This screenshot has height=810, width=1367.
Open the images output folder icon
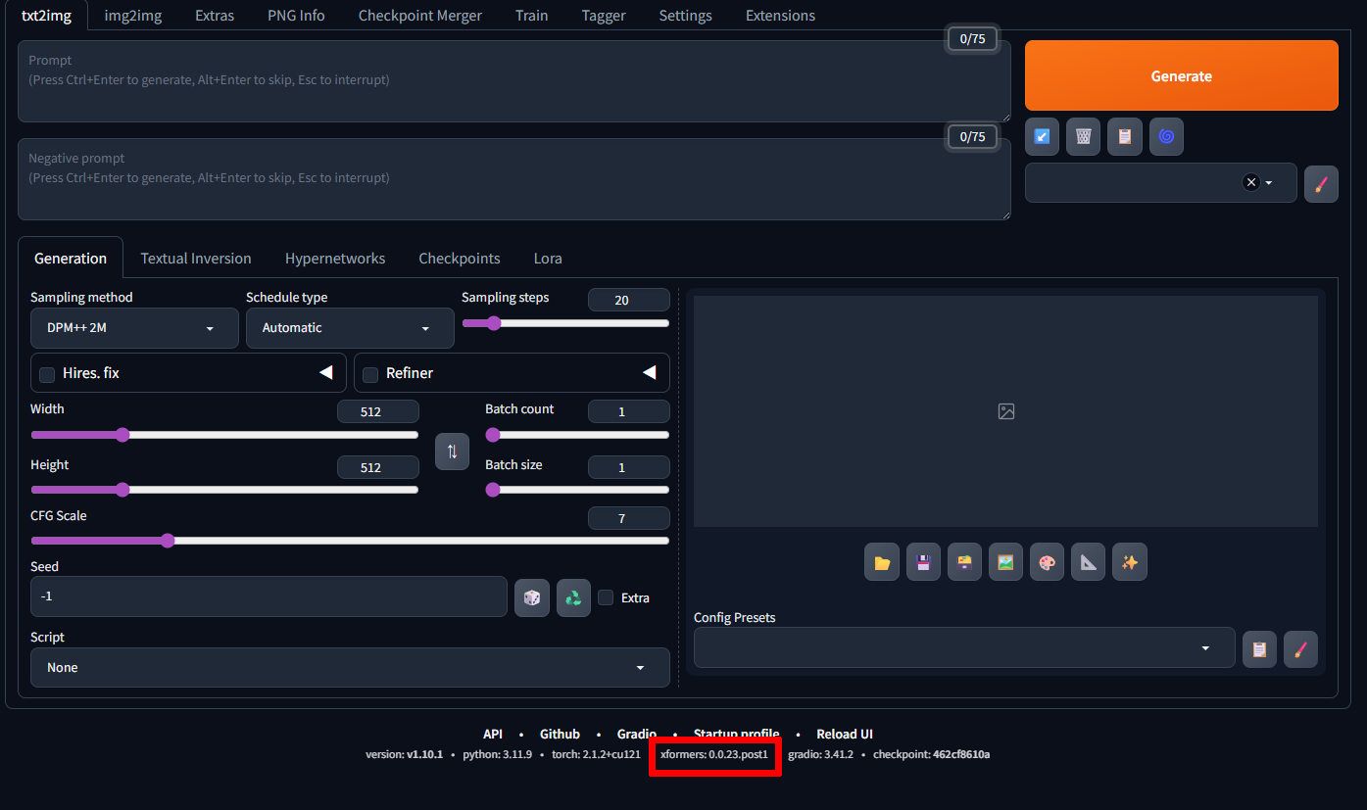882,562
